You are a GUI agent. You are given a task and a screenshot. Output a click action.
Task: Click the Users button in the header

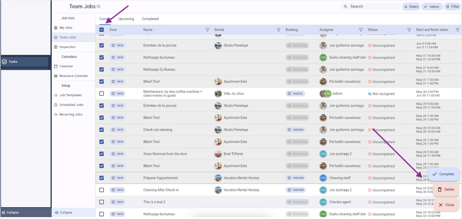click(411, 7)
